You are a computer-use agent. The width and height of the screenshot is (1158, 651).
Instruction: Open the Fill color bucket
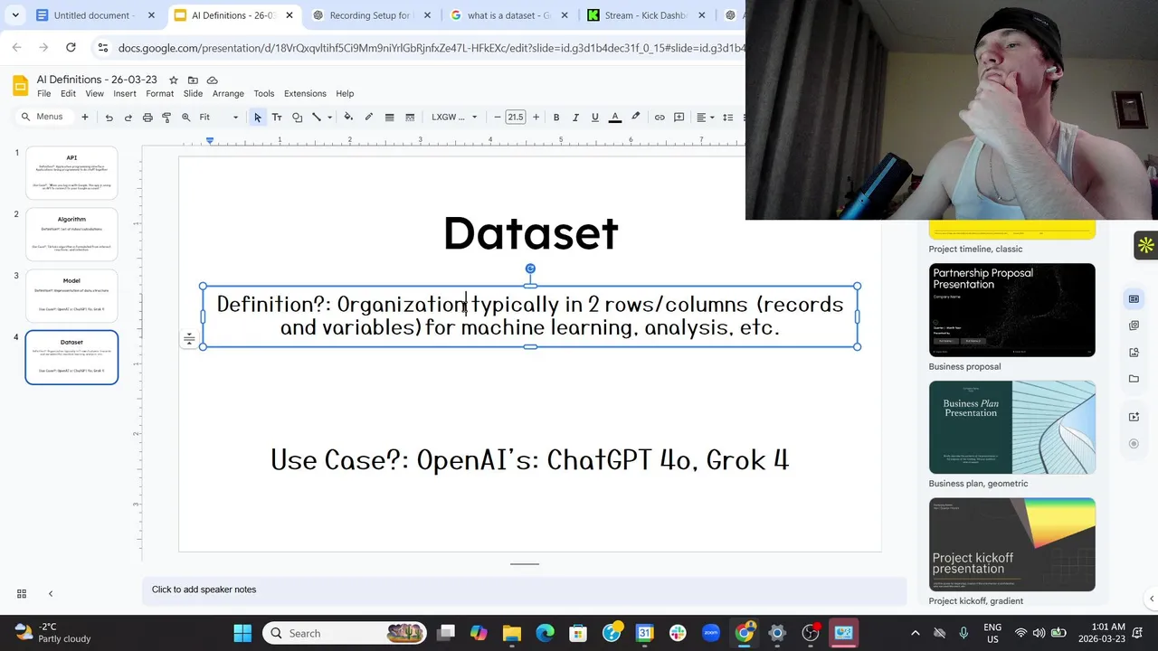348,118
